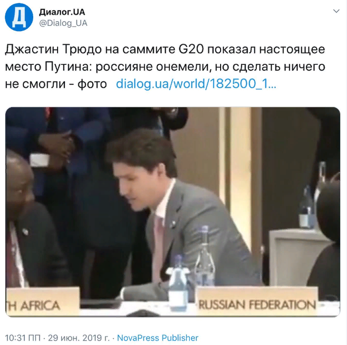Click the RUSSIAN FEDERATION placard in photo
The height and width of the screenshot is (345, 347).
pyautogui.click(x=257, y=301)
